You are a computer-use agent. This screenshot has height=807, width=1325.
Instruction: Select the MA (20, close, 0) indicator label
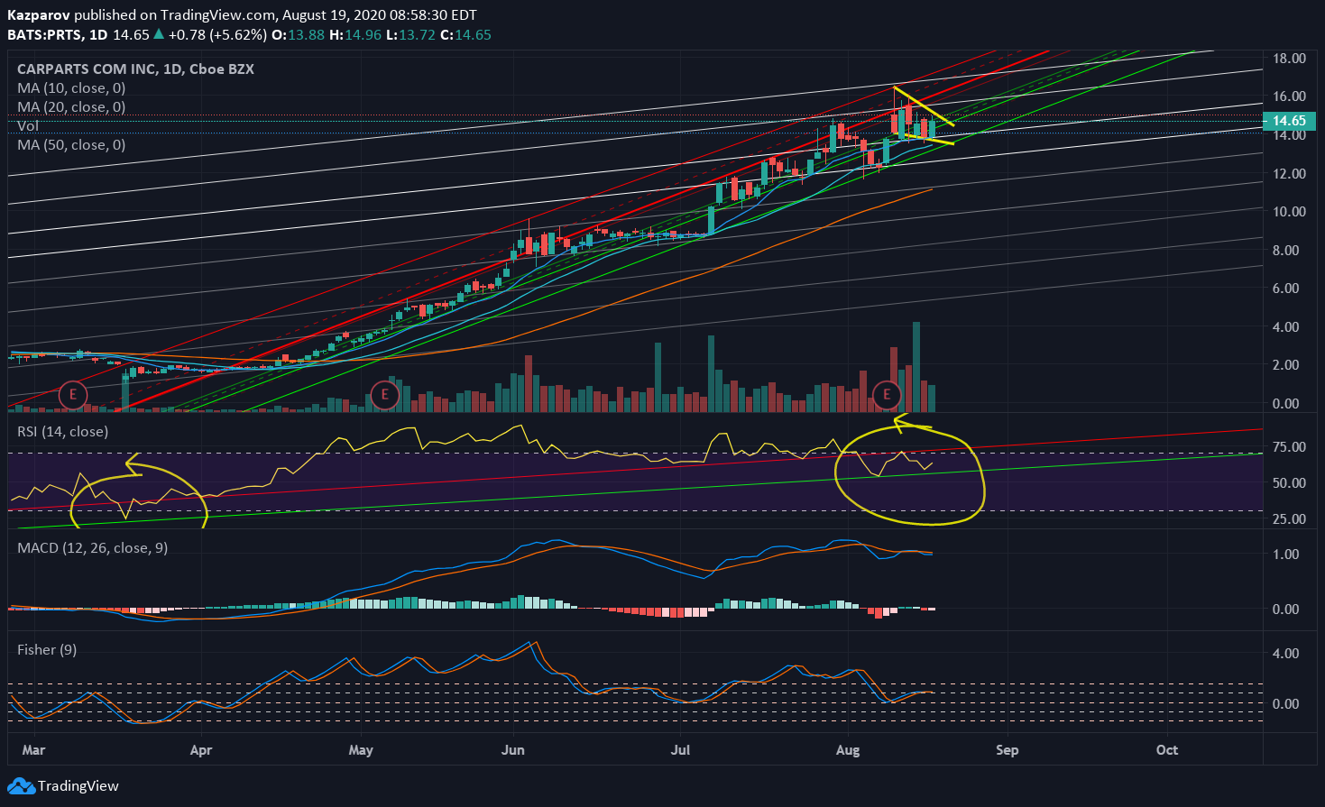click(x=71, y=107)
